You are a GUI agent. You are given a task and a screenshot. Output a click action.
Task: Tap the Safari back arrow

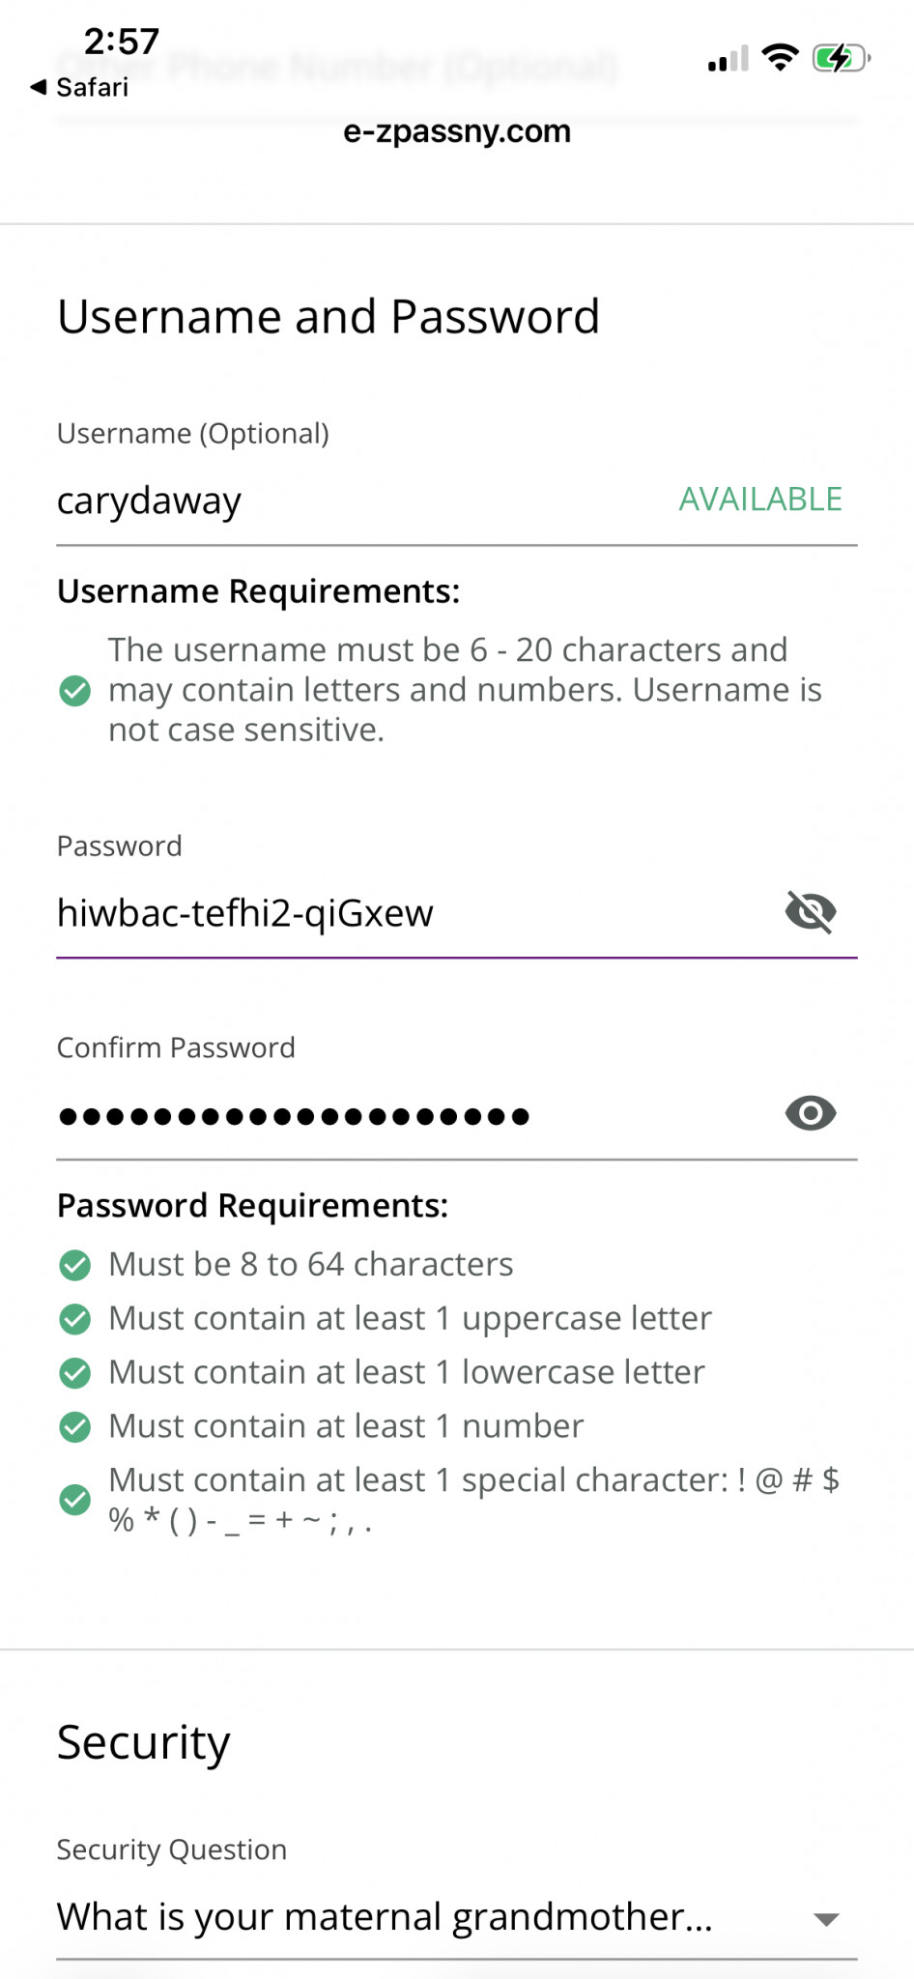click(39, 87)
